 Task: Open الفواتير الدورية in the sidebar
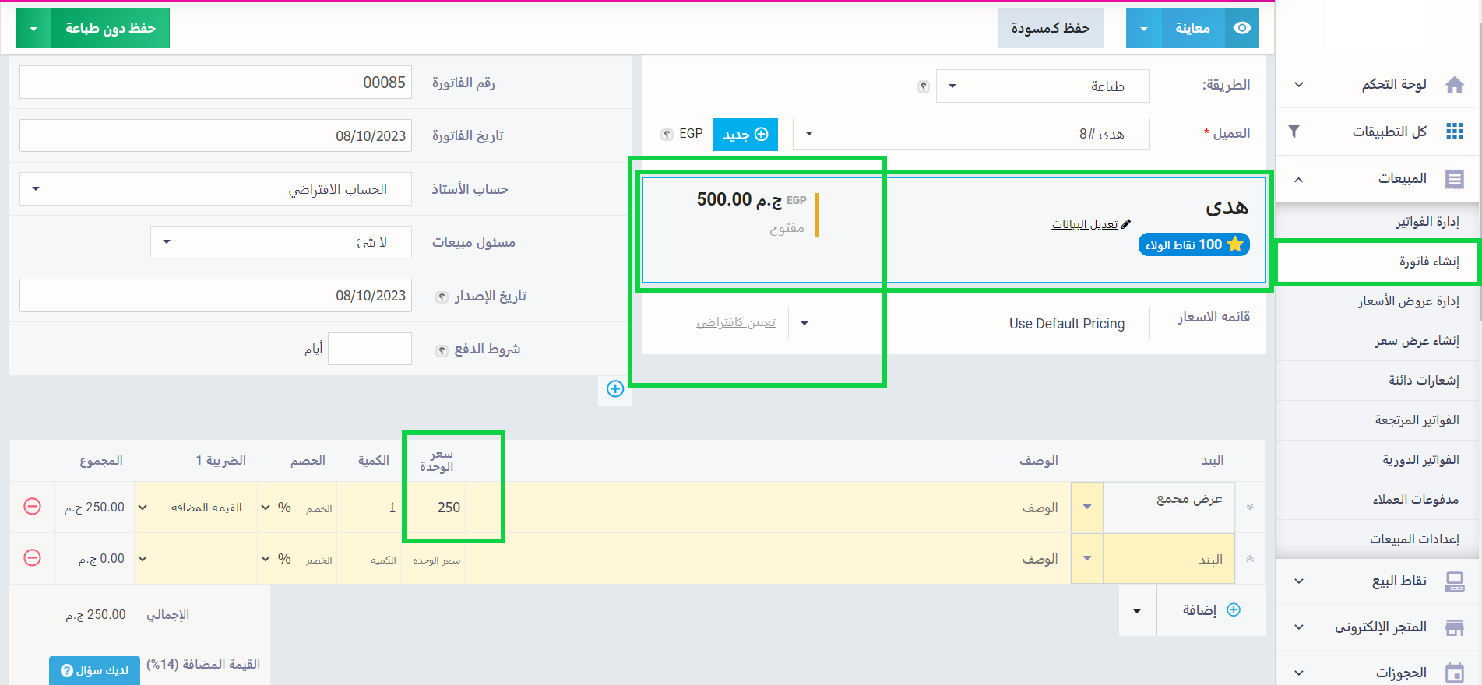[x=1420, y=459]
